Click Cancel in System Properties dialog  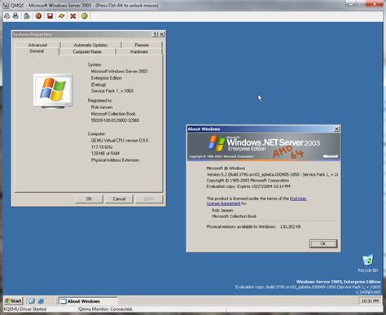coord(119,199)
